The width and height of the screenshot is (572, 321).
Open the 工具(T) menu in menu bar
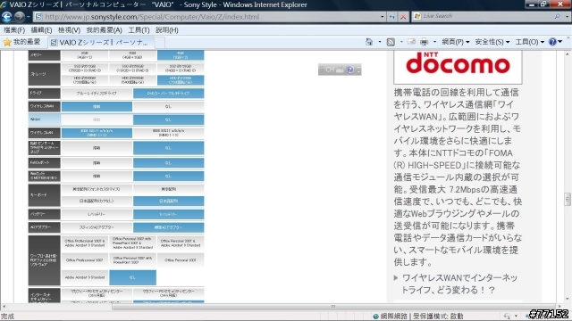tap(139, 30)
